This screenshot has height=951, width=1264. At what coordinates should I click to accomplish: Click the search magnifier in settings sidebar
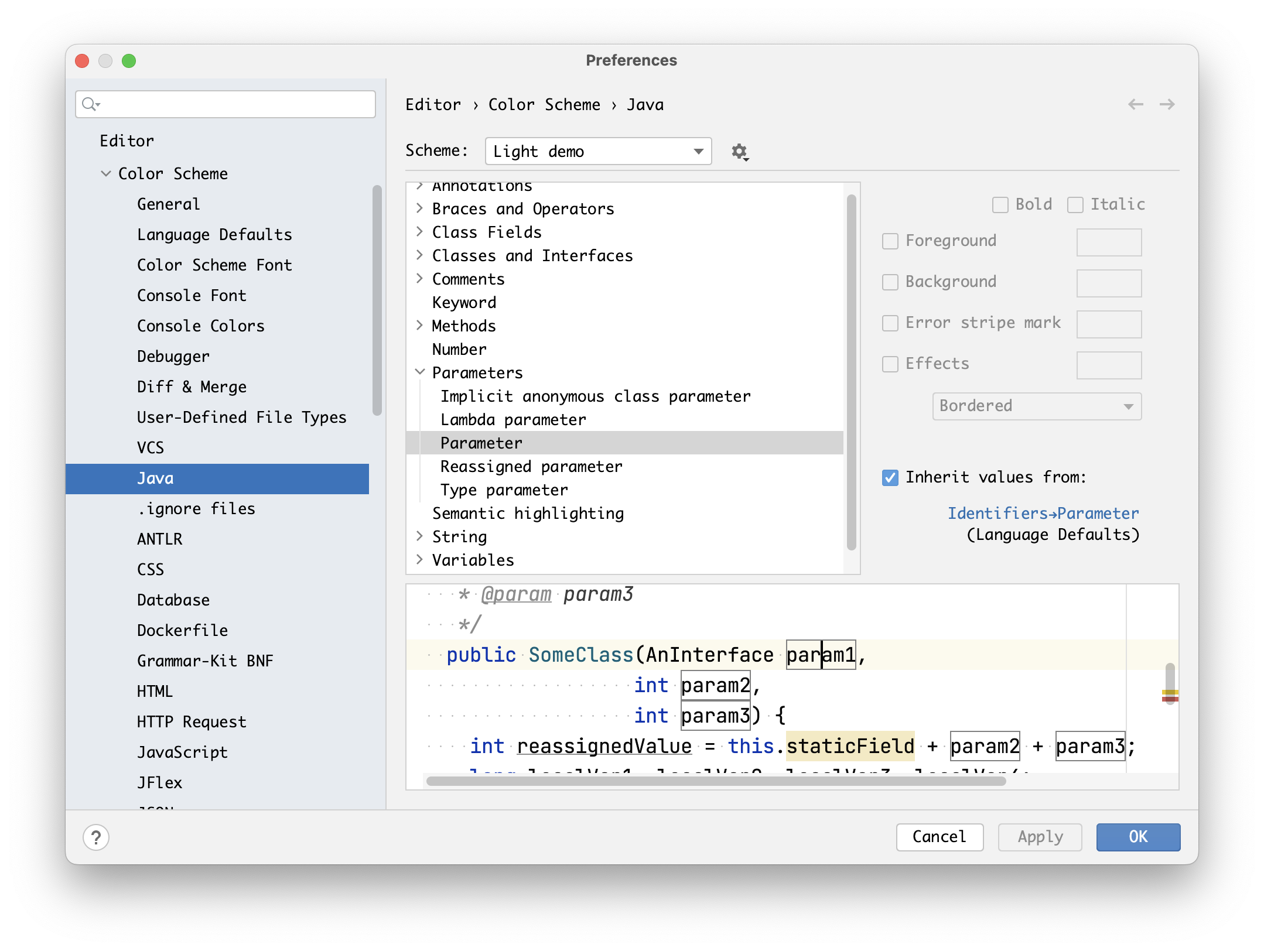point(91,104)
